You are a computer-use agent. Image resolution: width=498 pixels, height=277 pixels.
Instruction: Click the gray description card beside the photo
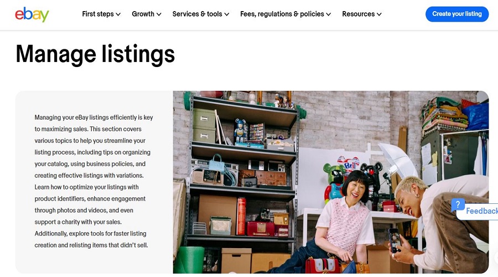click(94, 182)
